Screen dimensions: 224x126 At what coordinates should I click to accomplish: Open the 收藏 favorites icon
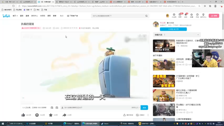click(x=192, y=16)
